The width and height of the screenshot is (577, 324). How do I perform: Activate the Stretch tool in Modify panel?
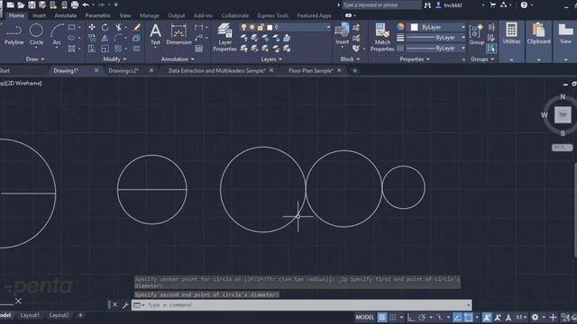click(92, 49)
